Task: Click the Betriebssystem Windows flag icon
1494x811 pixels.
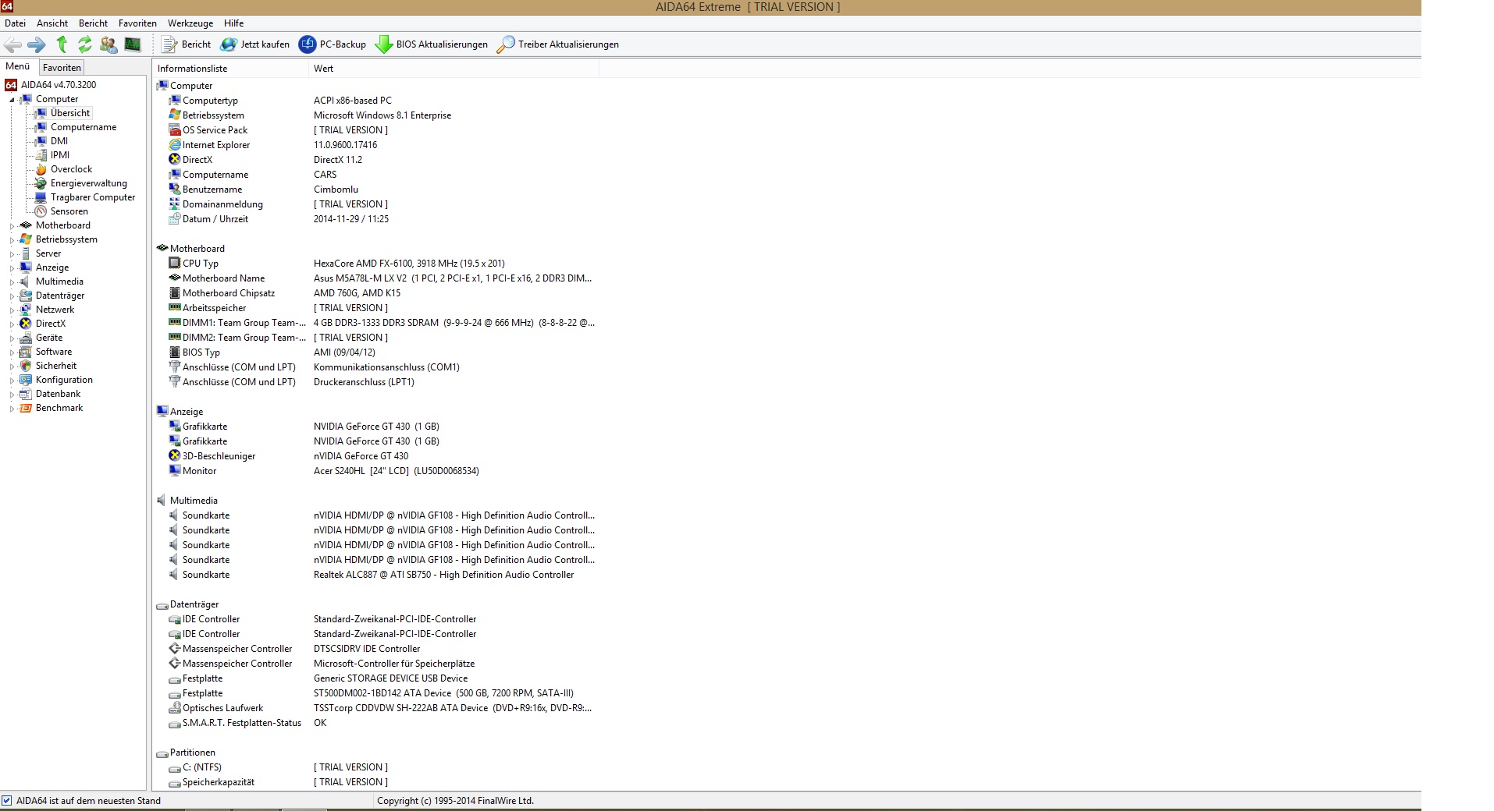Action: pyautogui.click(x=175, y=115)
